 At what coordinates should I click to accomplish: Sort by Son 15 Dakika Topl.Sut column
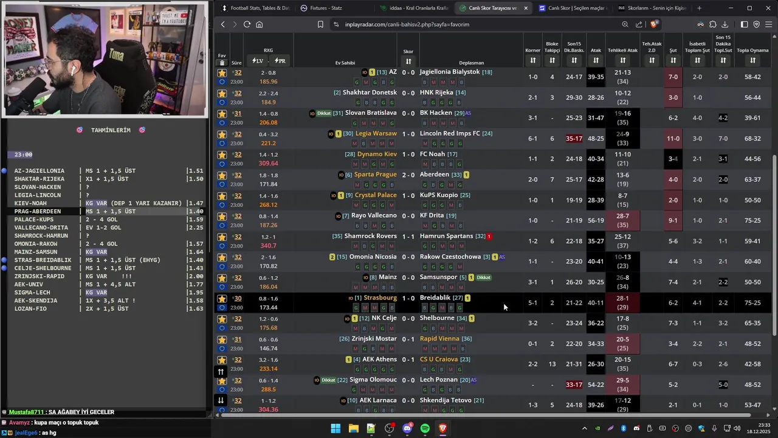[723, 60]
